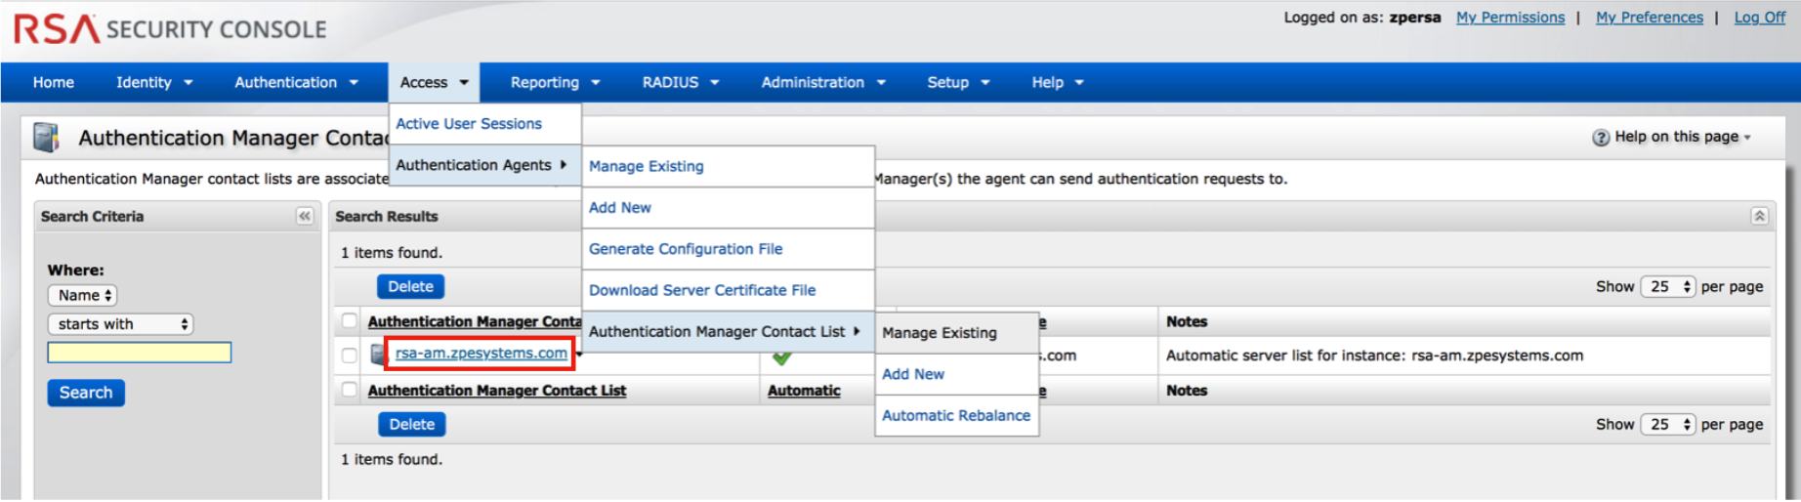Open the Identity menu
The width and height of the screenshot is (1801, 502).
click(x=154, y=82)
